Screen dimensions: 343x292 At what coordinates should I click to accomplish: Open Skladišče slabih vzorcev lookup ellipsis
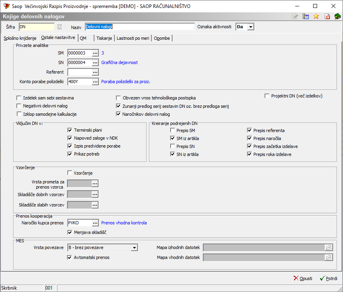pos(95,205)
